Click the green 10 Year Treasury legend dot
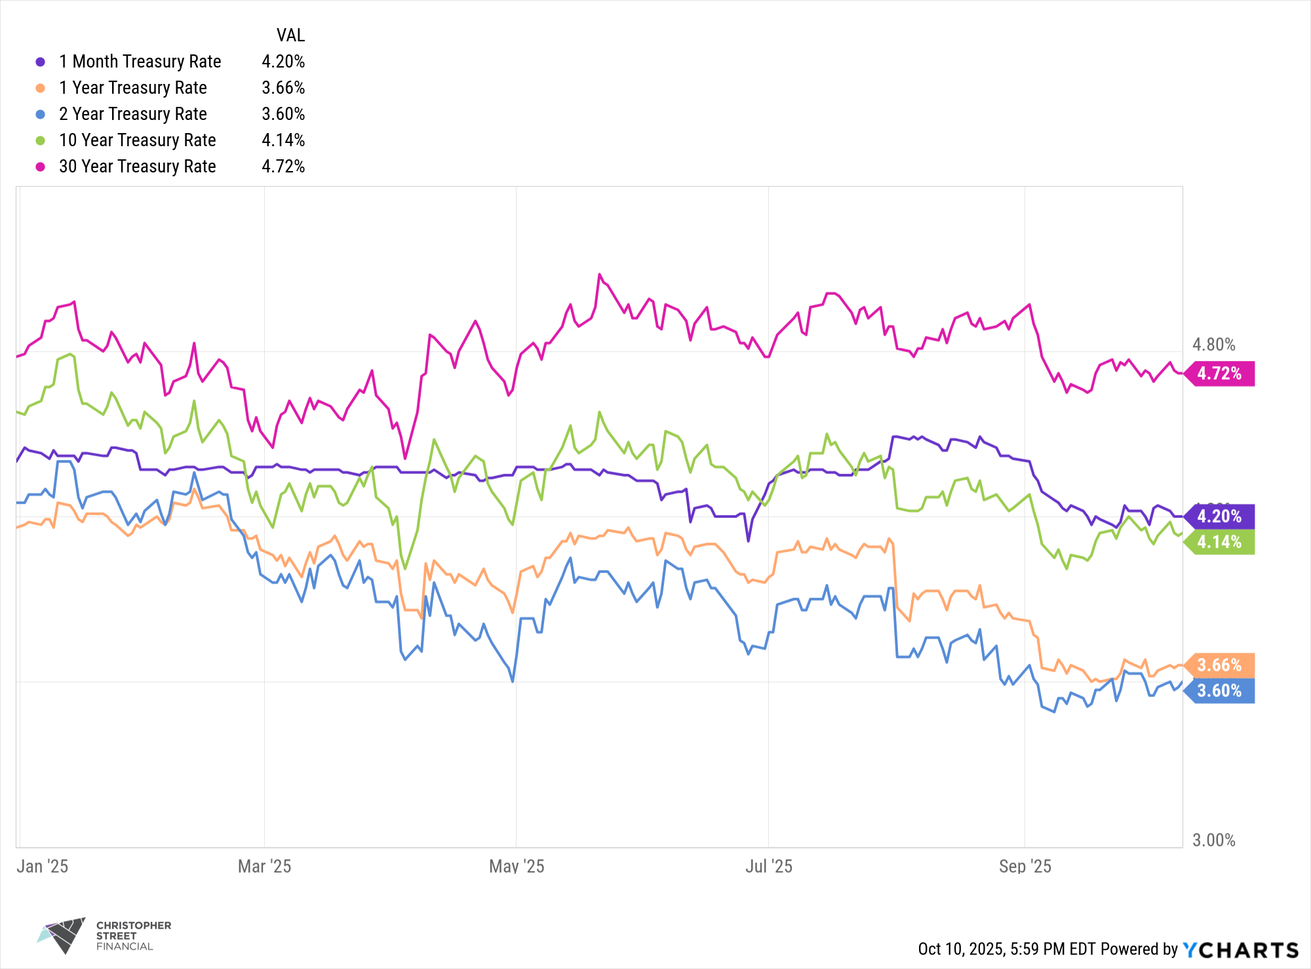Screen dimensions: 1311x969 (x=41, y=140)
